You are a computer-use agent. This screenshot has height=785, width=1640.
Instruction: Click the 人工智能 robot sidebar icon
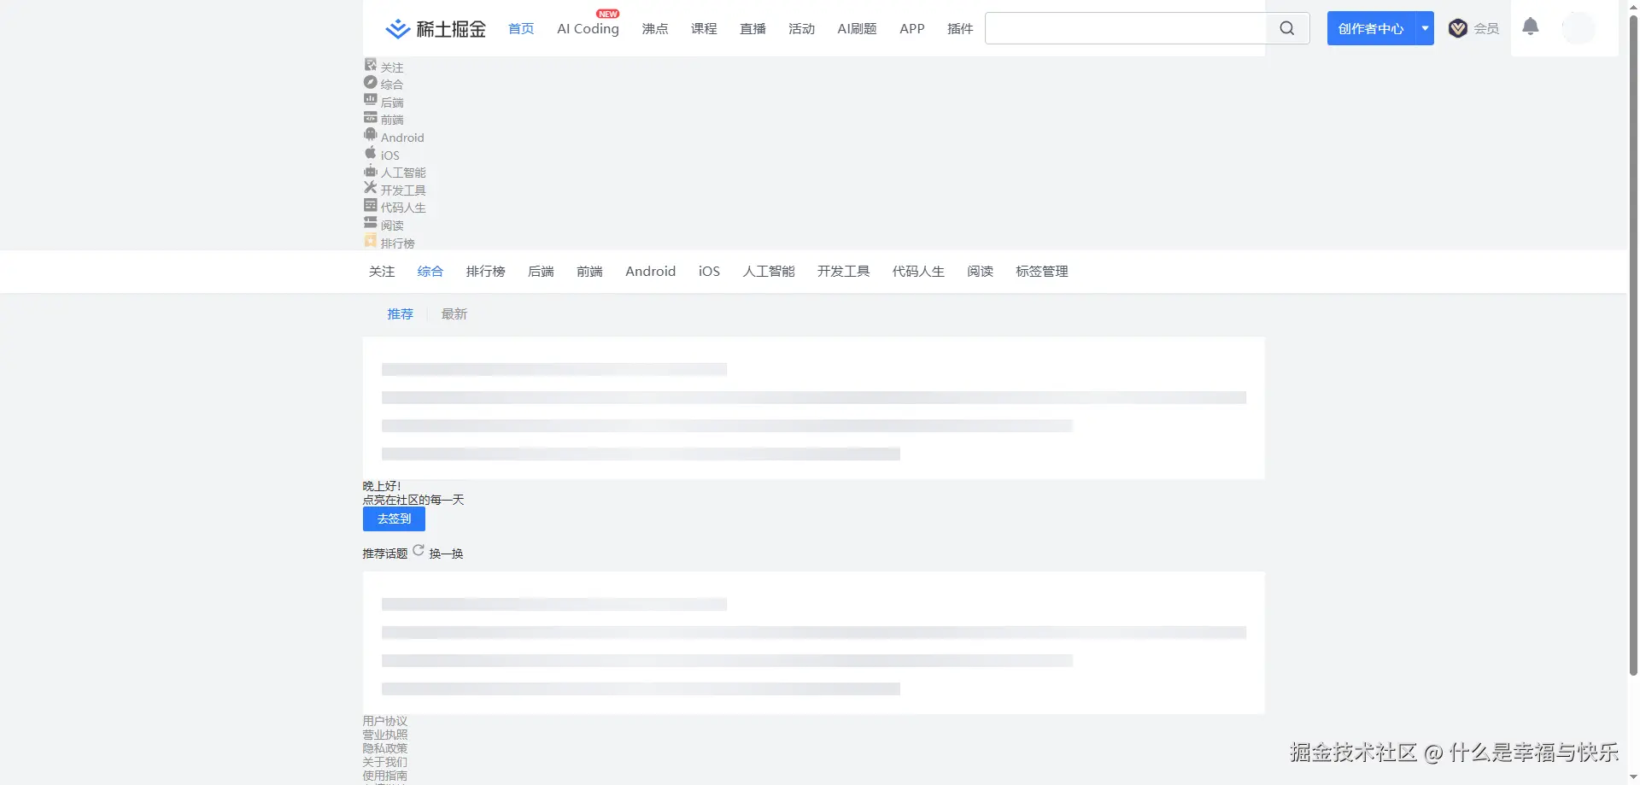coord(370,171)
